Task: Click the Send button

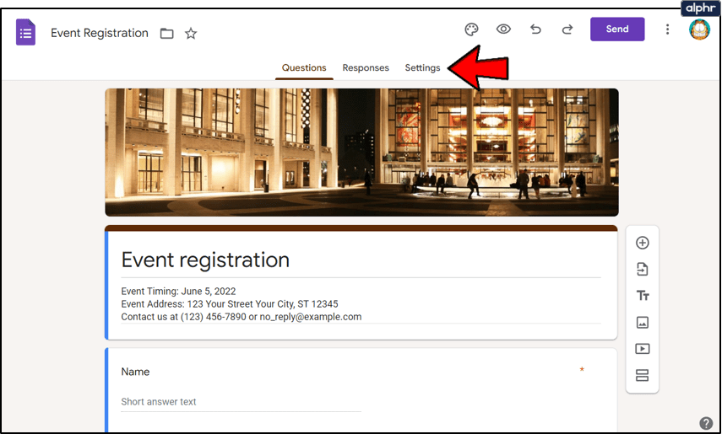Action: [617, 29]
